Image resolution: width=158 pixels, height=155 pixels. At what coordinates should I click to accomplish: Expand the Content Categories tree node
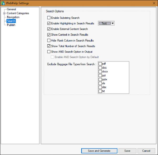coord(4,13)
